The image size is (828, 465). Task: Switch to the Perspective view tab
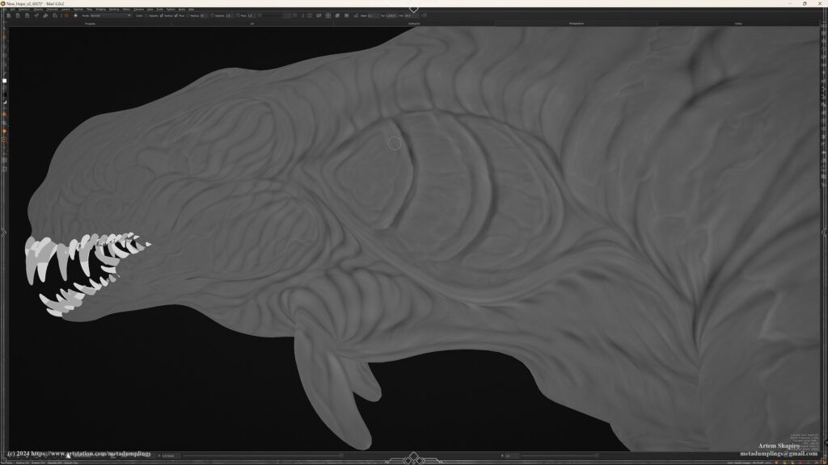[575, 23]
